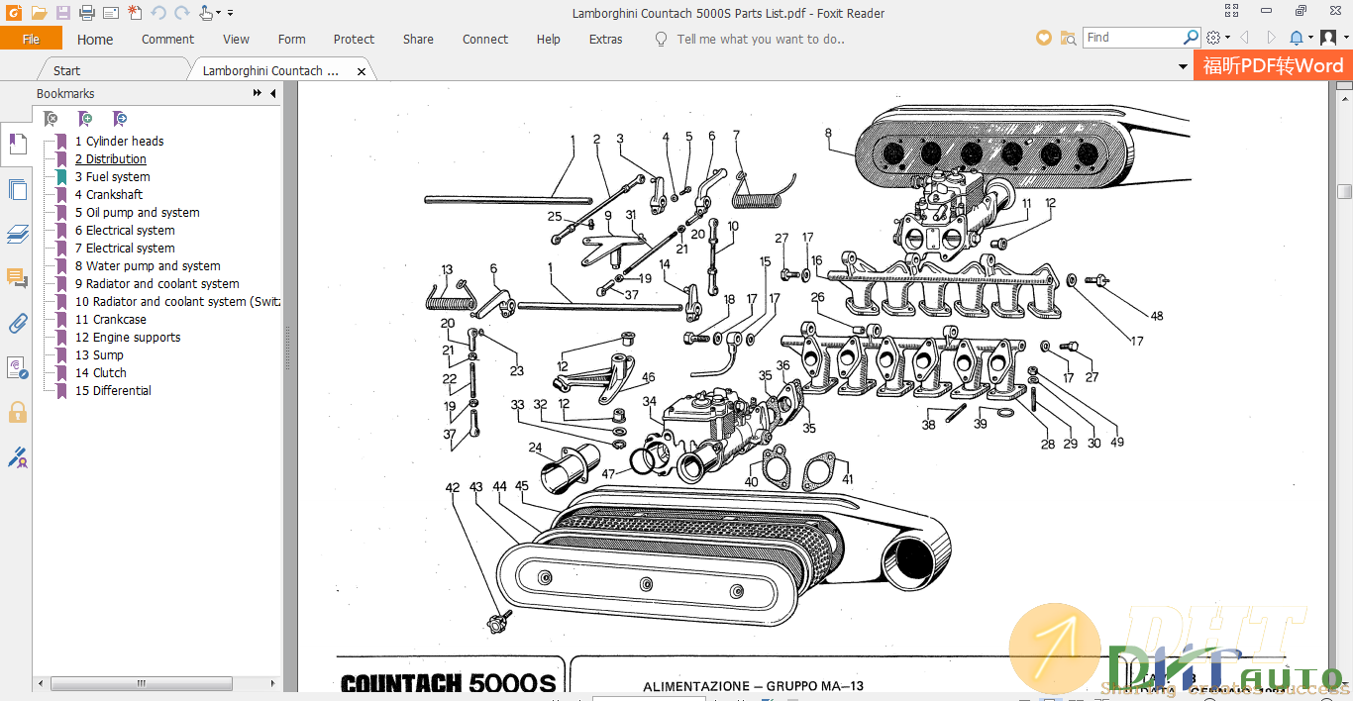Click the user account avatar icon
Screen dimensions: 1353x701
[x=1328, y=38]
